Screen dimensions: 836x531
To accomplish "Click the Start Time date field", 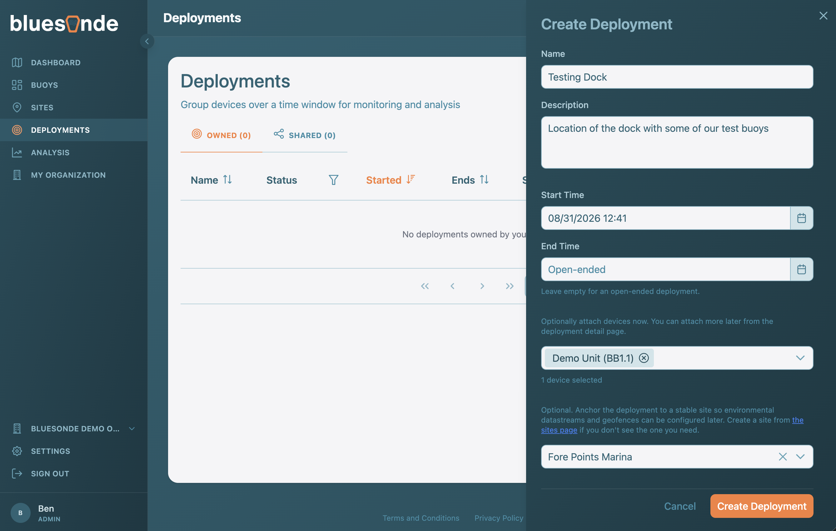I will [x=665, y=218].
